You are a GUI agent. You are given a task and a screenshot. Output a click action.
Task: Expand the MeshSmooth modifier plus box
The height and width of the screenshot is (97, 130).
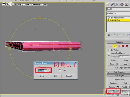(x=112, y=18)
